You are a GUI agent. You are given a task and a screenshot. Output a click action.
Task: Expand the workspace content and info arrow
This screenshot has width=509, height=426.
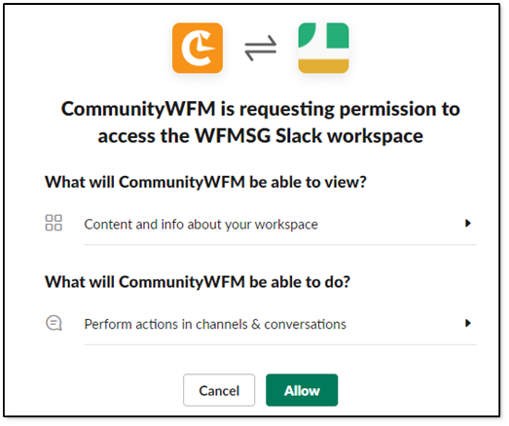(x=468, y=224)
